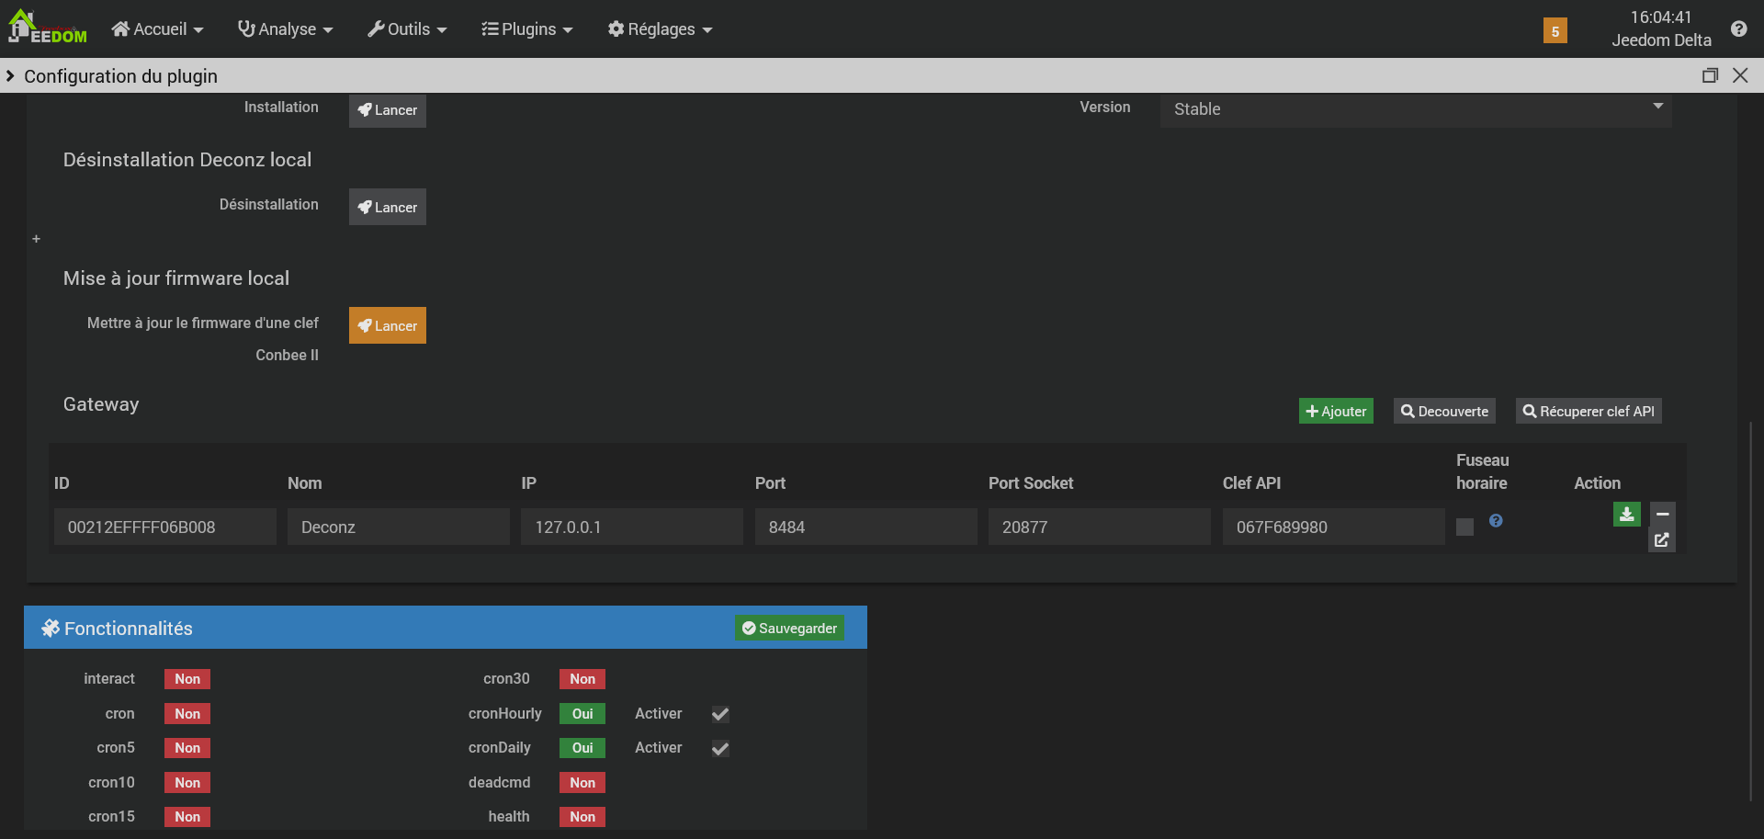Open the Version Stable dropdown
Image resolution: width=1764 pixels, height=839 pixels.
pos(1415,109)
